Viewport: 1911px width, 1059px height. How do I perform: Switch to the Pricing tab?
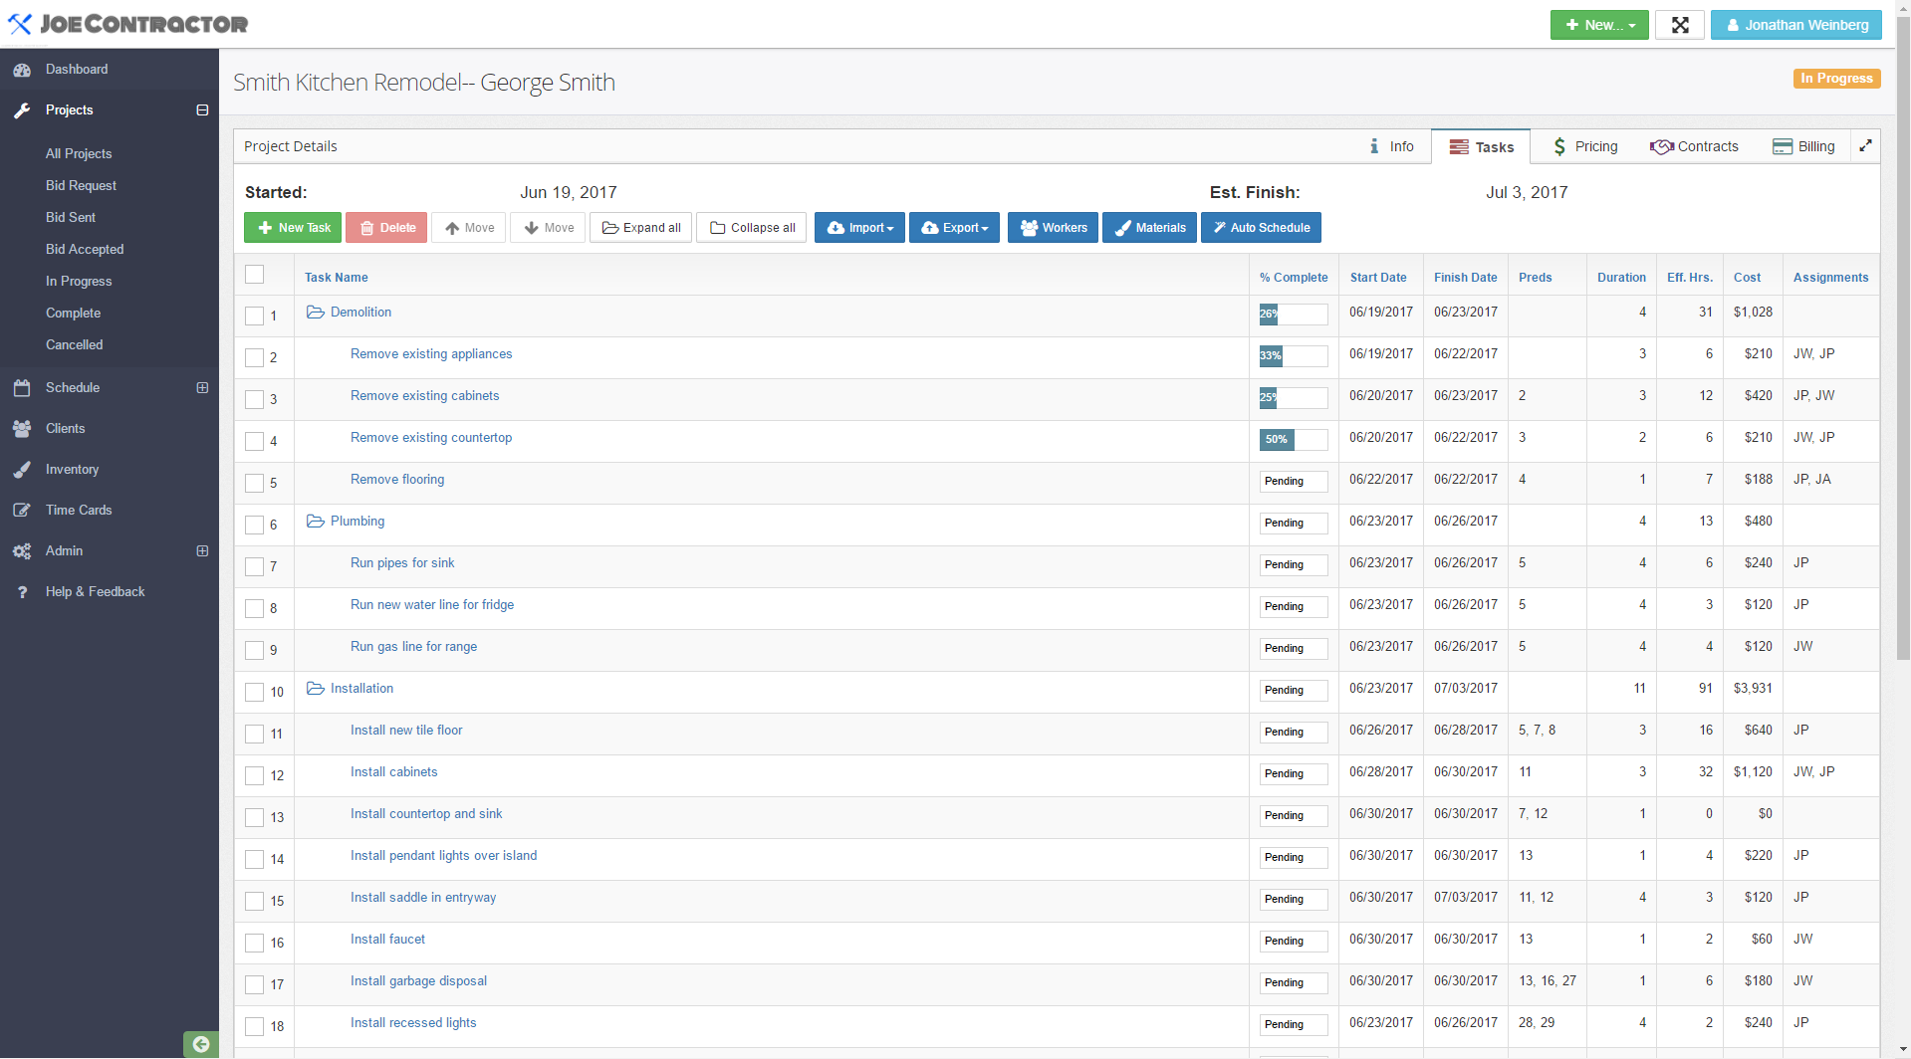pyautogui.click(x=1584, y=145)
